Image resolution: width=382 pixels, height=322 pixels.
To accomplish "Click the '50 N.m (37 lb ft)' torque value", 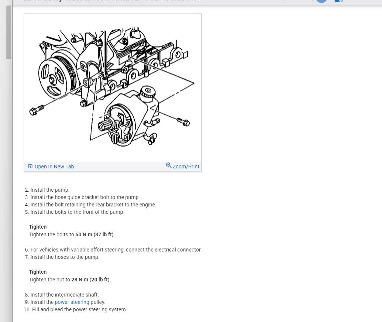I will pos(94,234).
